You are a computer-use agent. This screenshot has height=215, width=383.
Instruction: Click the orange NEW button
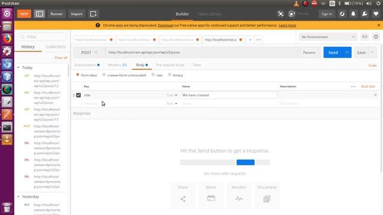click(x=24, y=14)
